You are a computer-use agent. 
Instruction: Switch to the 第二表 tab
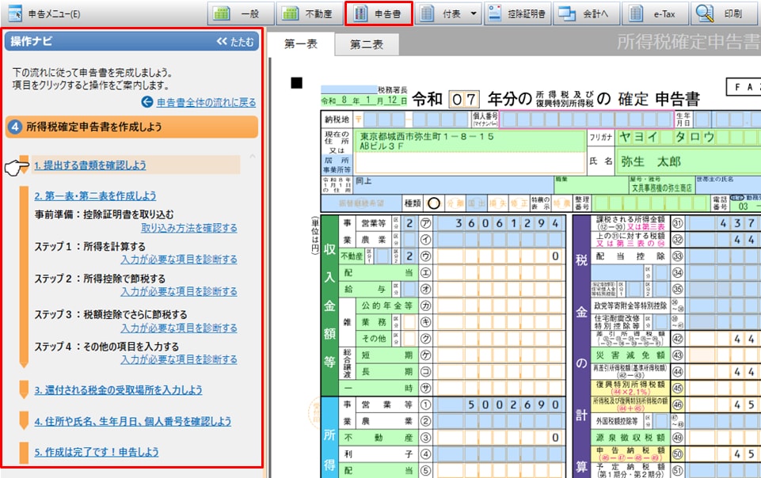(x=366, y=45)
